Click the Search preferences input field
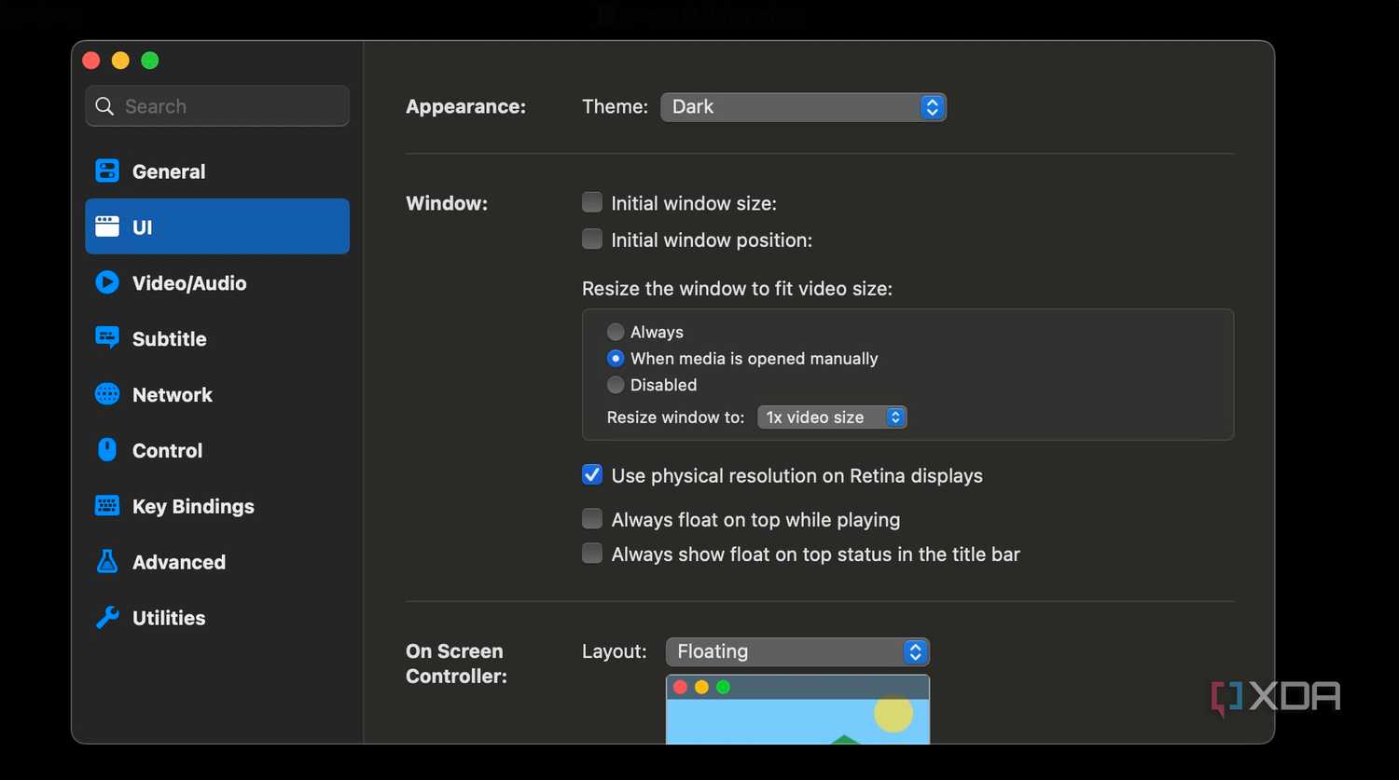 tap(217, 106)
